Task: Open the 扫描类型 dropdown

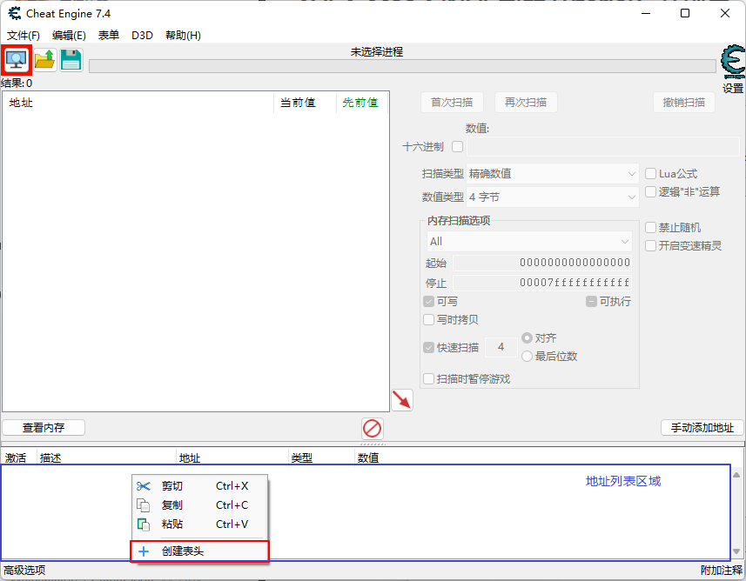Action: pyautogui.click(x=551, y=172)
